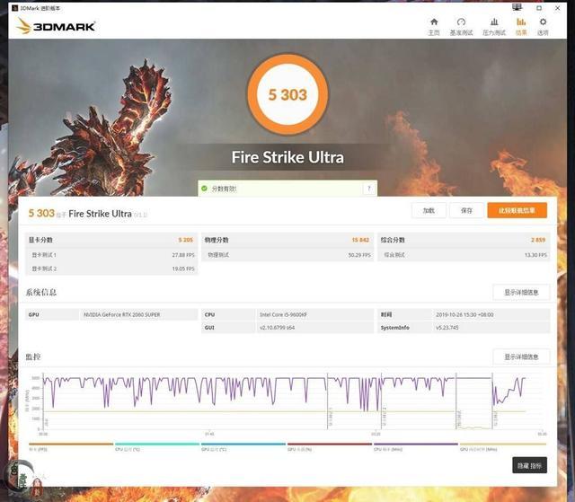The image size is (575, 502).
Task: Click the Save (保存) button
Action: (466, 210)
